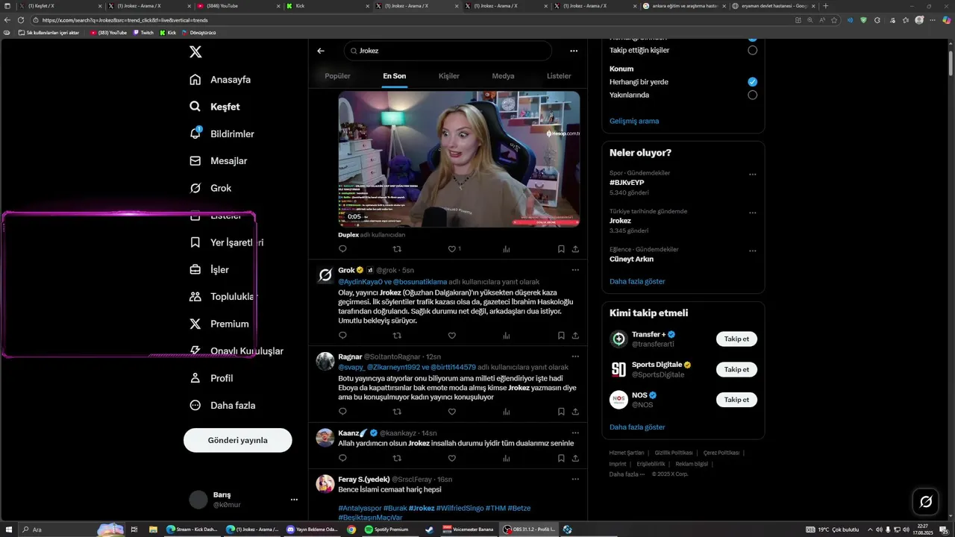Open Spotify Premium from taskbar
Viewport: 955px width, 537px height.
(x=386, y=530)
